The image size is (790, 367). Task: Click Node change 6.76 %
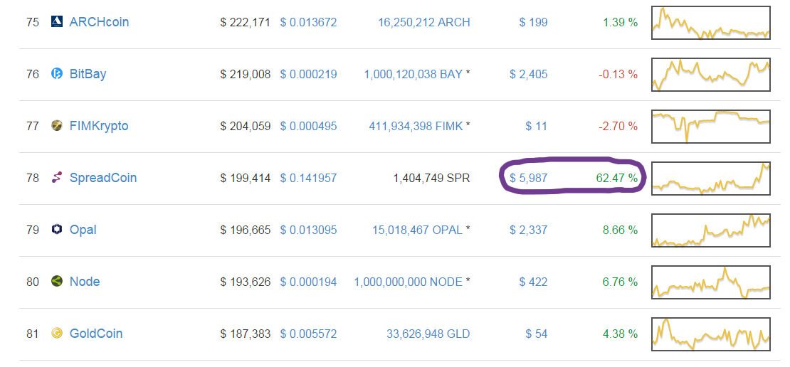tap(620, 282)
